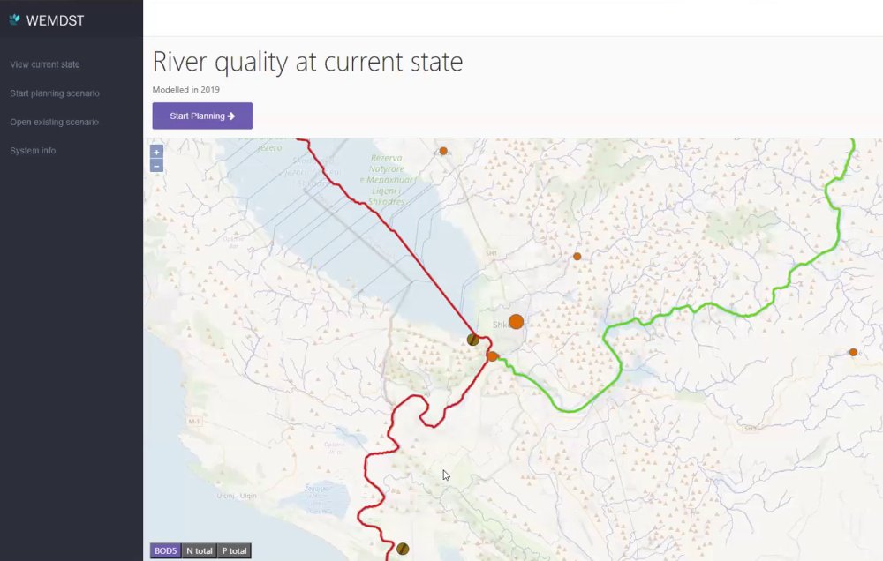Open Start planning scenario in the sidebar

[x=55, y=93]
